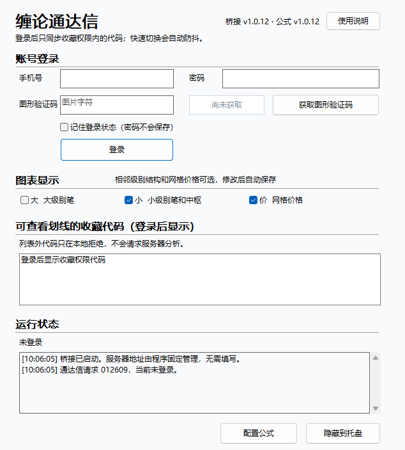Uncheck the 价 网格价格 checkbox

[253, 200]
